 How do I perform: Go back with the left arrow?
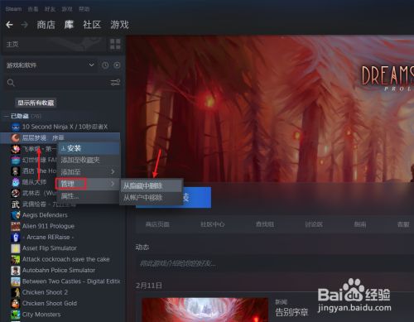pos(9,25)
